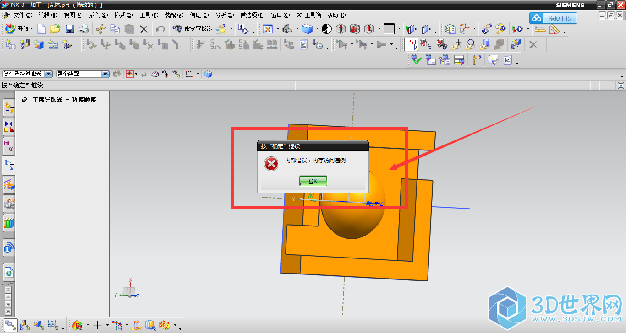The image size is (626, 333).
Task: Open the History sidebar tab with globe page
Action: point(9,273)
